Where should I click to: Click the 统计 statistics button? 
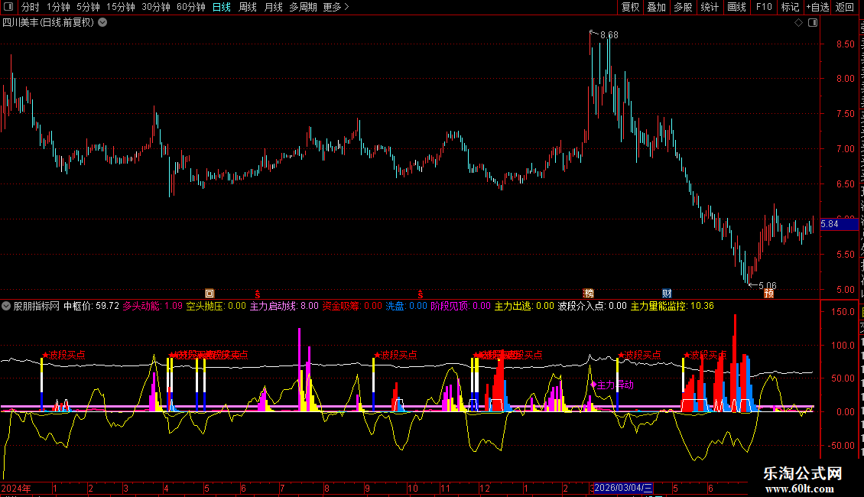tap(710, 7)
